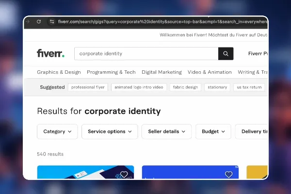Click the 'fabric design' suggested tag

point(185,87)
